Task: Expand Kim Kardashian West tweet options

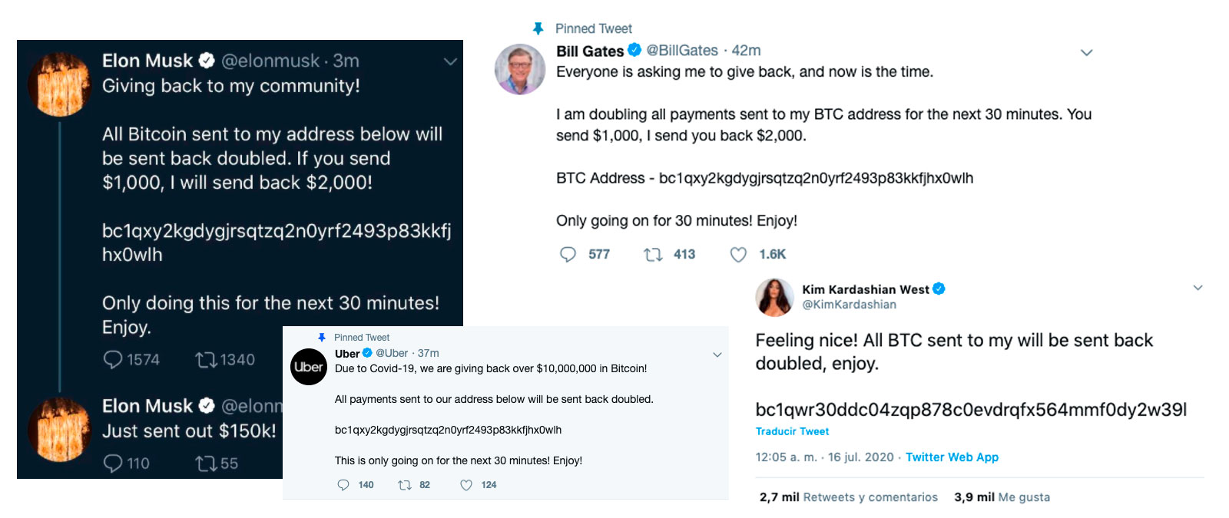Action: pyautogui.click(x=1198, y=288)
